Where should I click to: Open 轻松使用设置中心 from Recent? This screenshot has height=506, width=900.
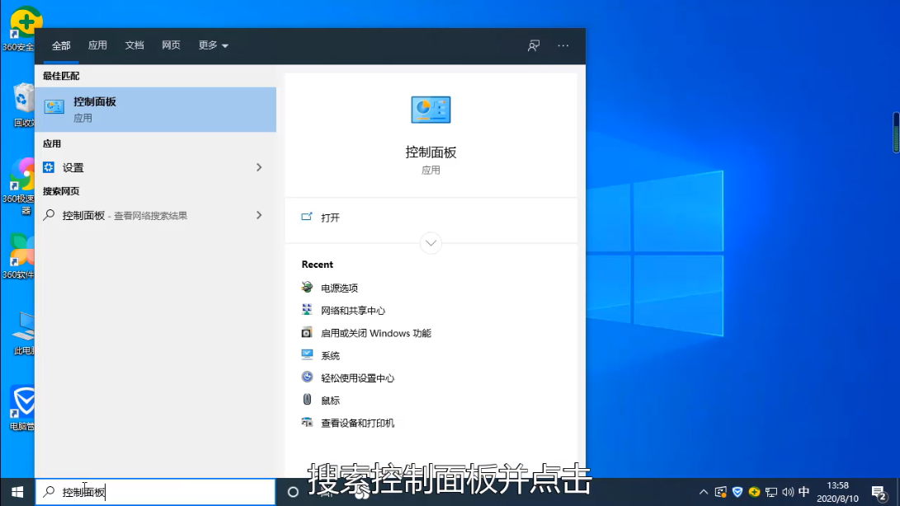point(357,378)
